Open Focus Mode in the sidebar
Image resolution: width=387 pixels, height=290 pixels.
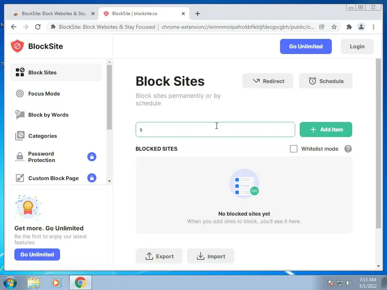pyautogui.click(x=56, y=94)
